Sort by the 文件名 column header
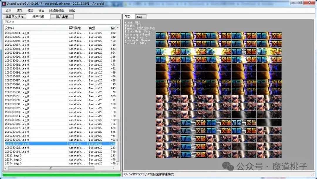Image resolution: width=317 pixels, height=179 pixels. coord(36,28)
